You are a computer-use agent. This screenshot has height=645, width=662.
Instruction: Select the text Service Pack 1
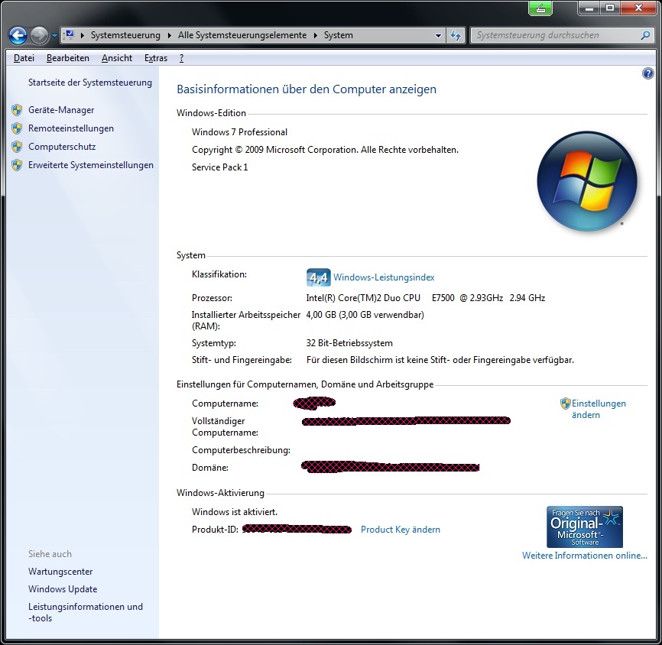pyautogui.click(x=219, y=167)
